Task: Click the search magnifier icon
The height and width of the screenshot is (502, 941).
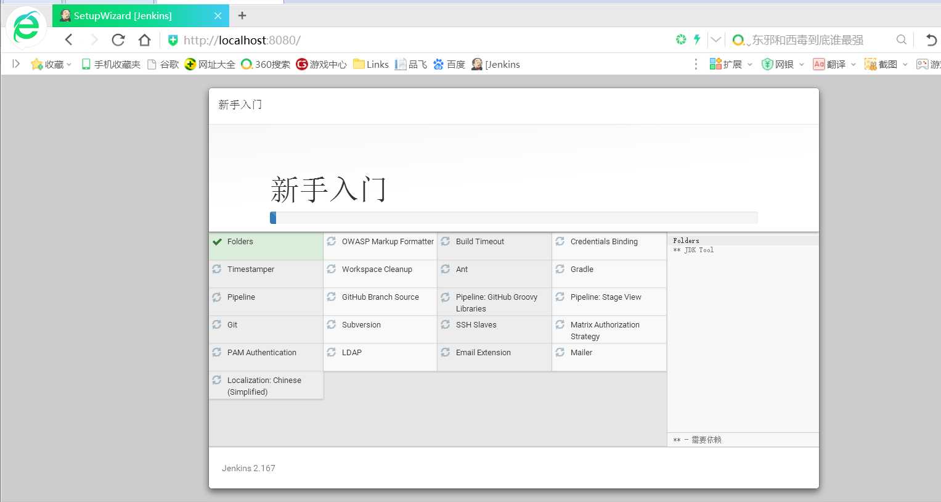Action: (902, 40)
